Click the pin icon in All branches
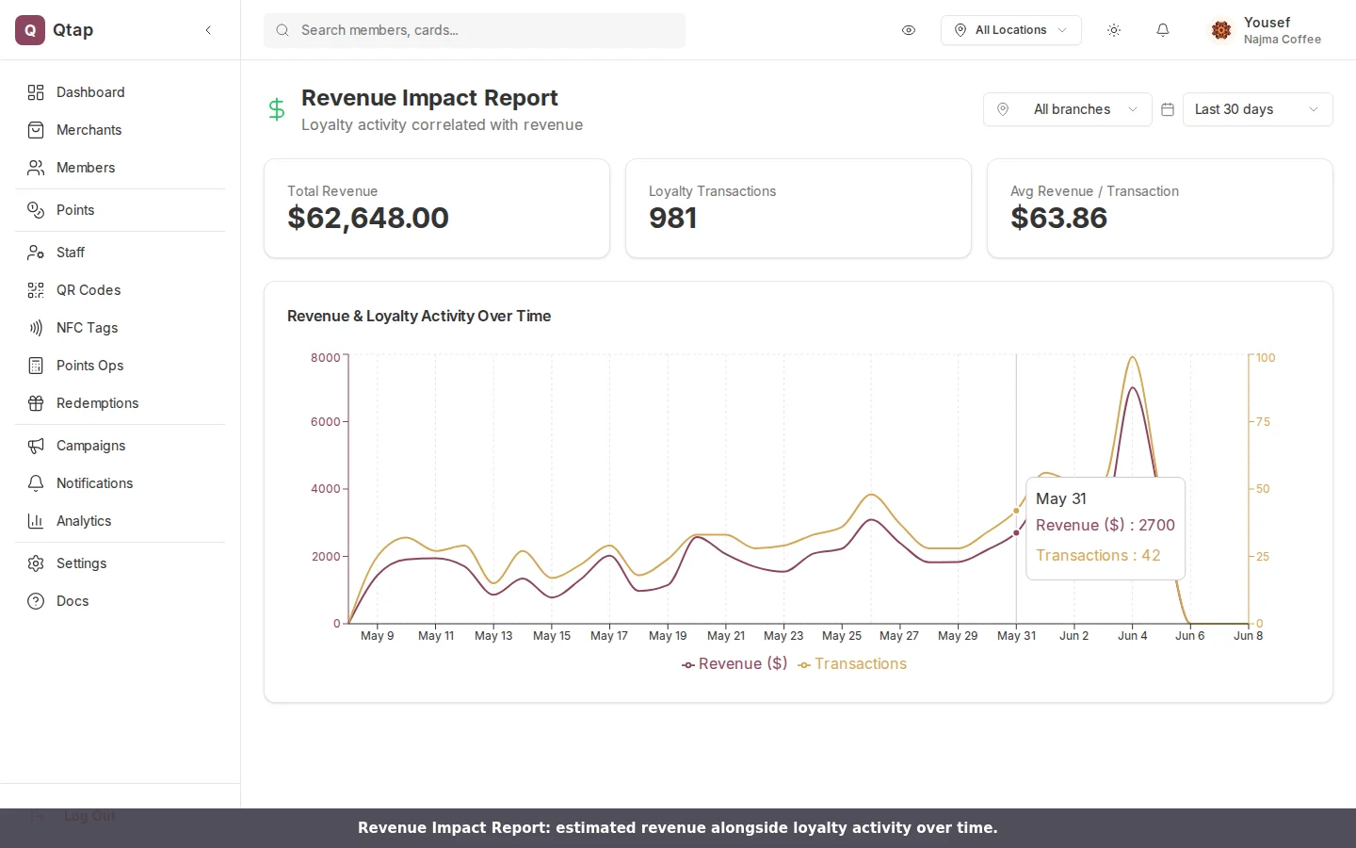The image size is (1356, 848). [x=1003, y=109]
